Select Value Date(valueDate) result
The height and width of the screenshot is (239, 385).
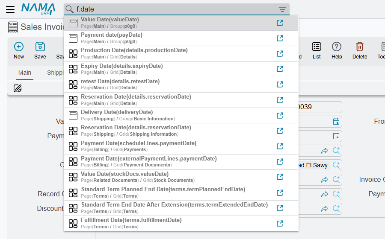[181, 23]
